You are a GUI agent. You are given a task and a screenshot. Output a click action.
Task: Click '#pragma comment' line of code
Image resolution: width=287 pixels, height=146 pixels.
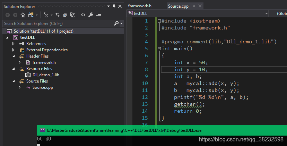[x=219, y=42]
